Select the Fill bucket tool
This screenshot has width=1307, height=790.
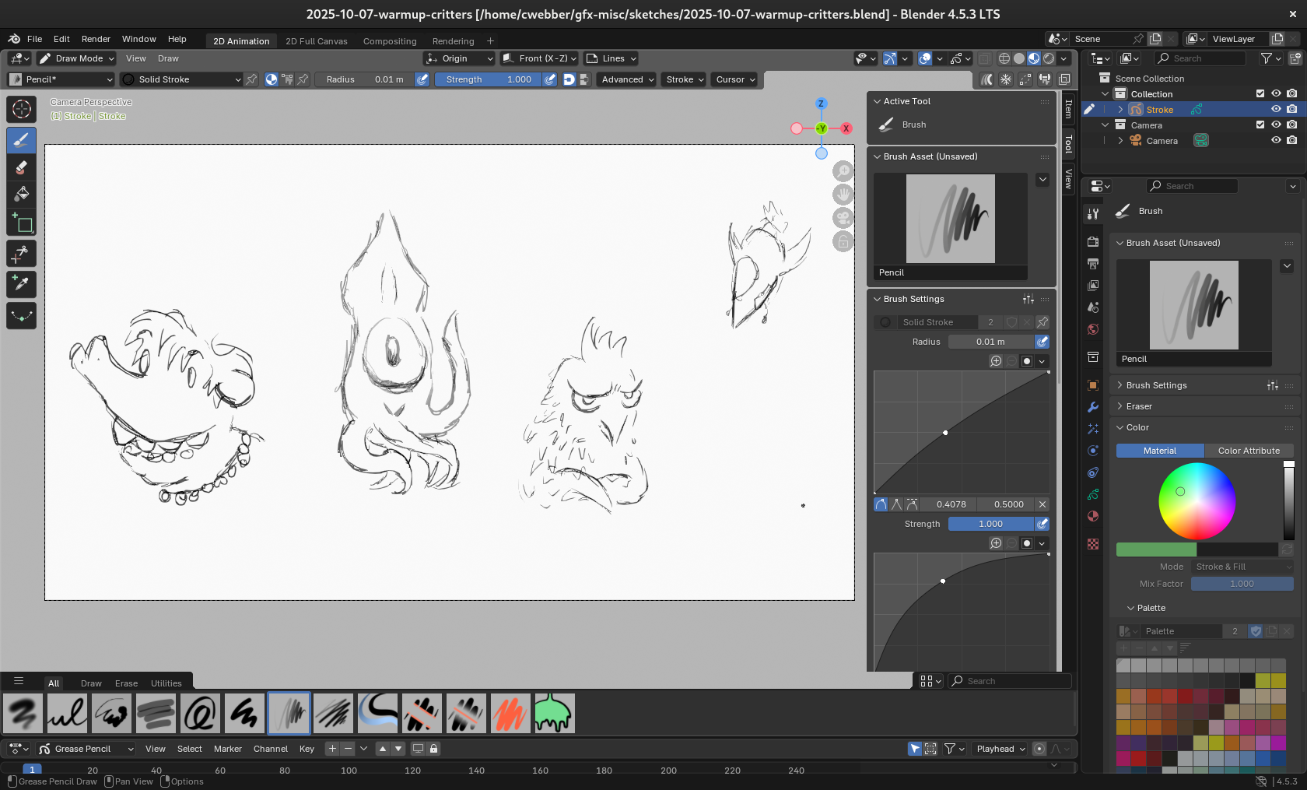pyautogui.click(x=21, y=194)
